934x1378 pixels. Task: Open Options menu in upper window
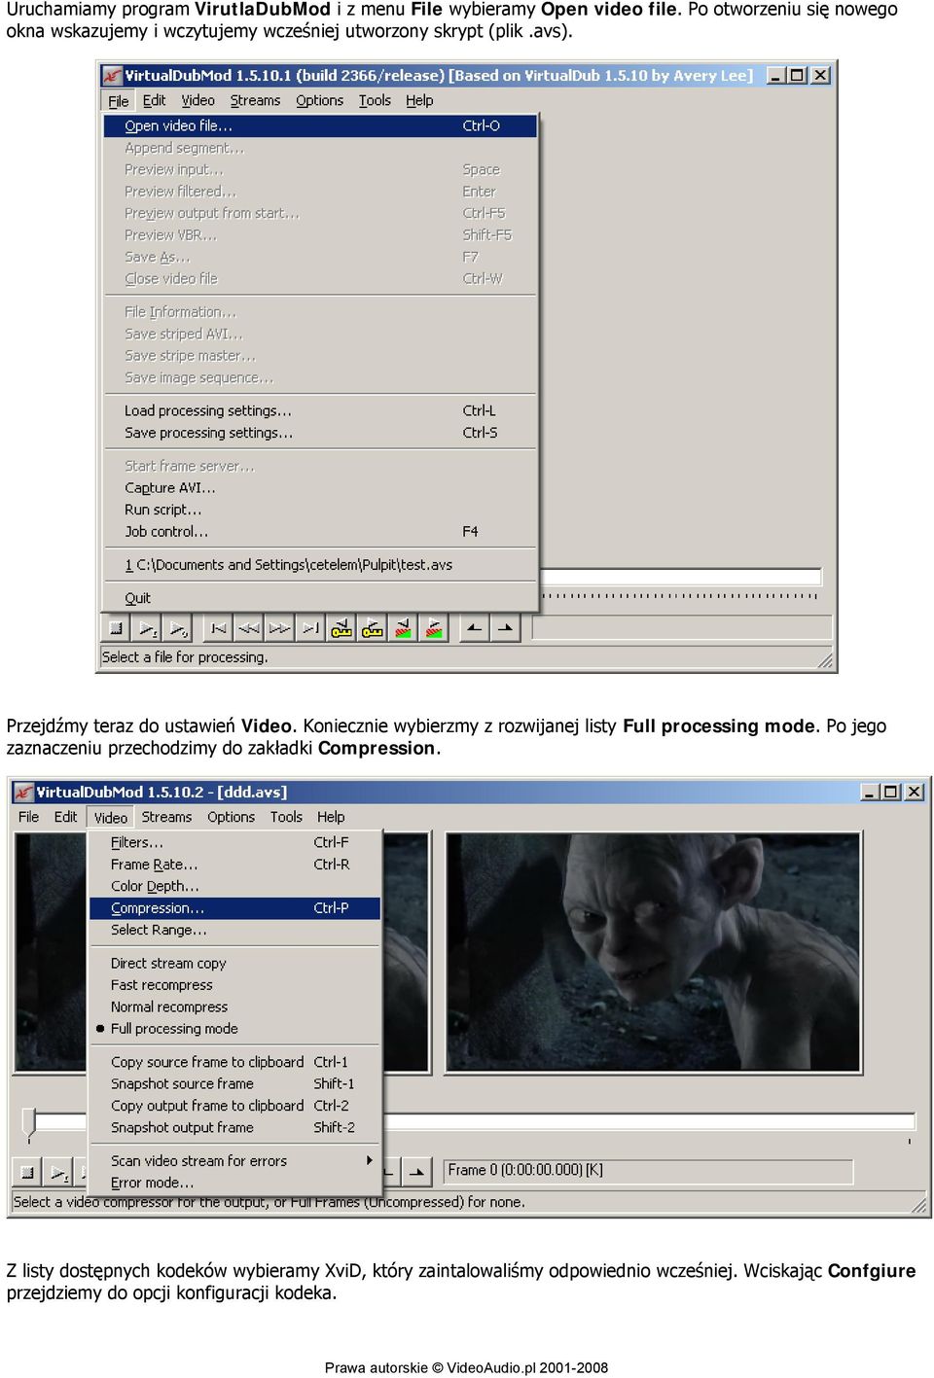(320, 100)
